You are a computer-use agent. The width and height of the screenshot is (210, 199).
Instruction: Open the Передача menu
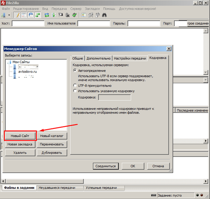tap(59, 9)
